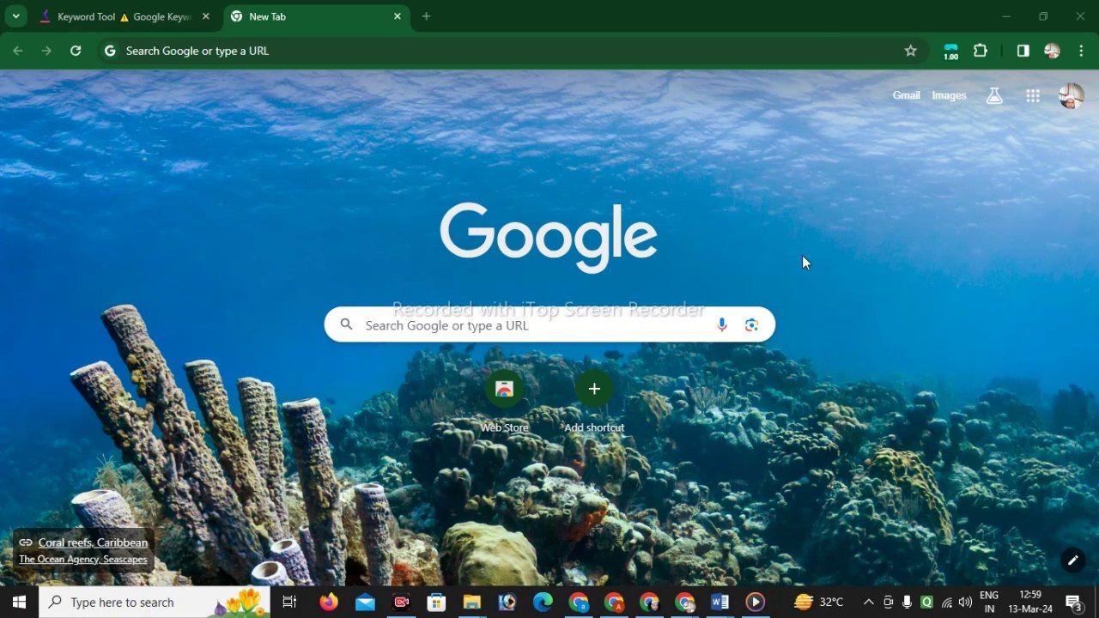
Task: Close the New Tab tab
Action: (398, 16)
